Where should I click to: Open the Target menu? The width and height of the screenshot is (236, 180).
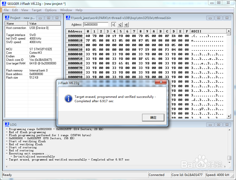(x=37, y=10)
